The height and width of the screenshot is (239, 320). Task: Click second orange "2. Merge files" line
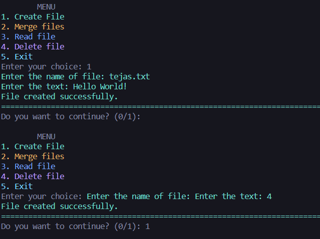(33, 157)
